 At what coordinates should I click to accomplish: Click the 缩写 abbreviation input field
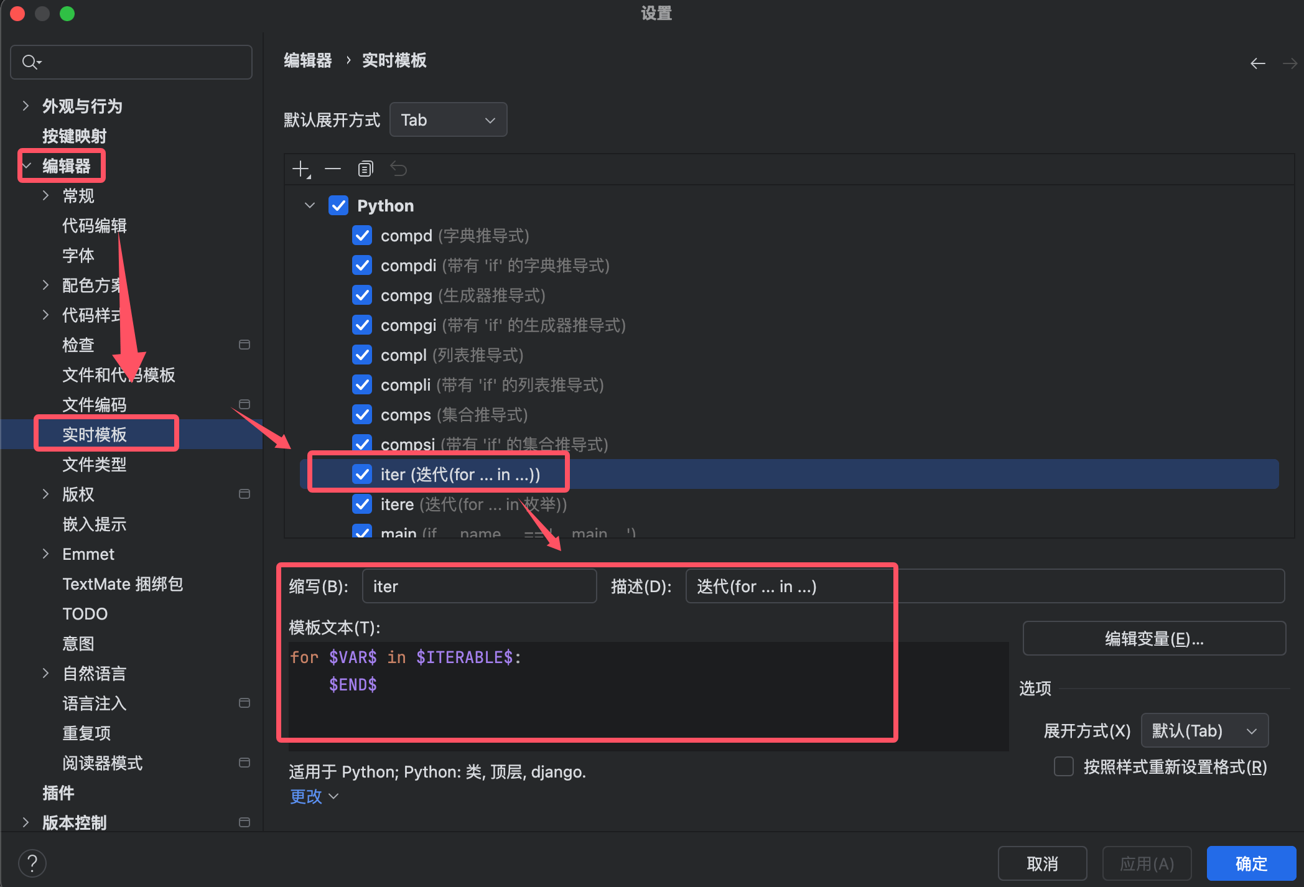pos(479,587)
